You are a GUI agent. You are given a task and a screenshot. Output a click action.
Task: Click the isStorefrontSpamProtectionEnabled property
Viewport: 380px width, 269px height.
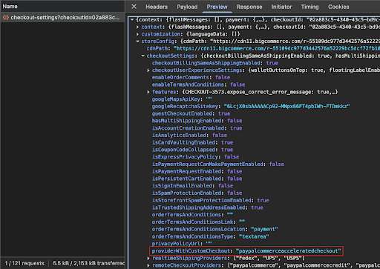tap(210, 200)
